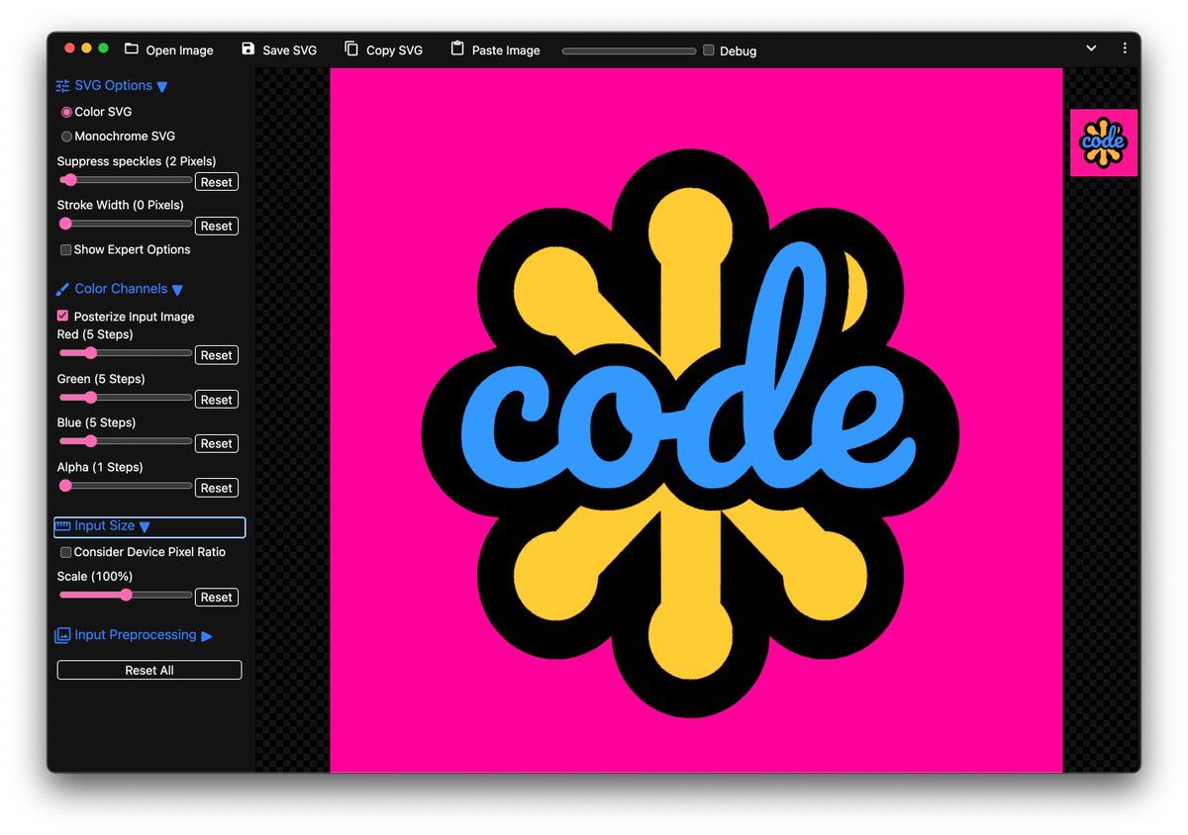The image size is (1188, 835).
Task: Click the code logo thumbnail preview
Action: click(x=1104, y=142)
